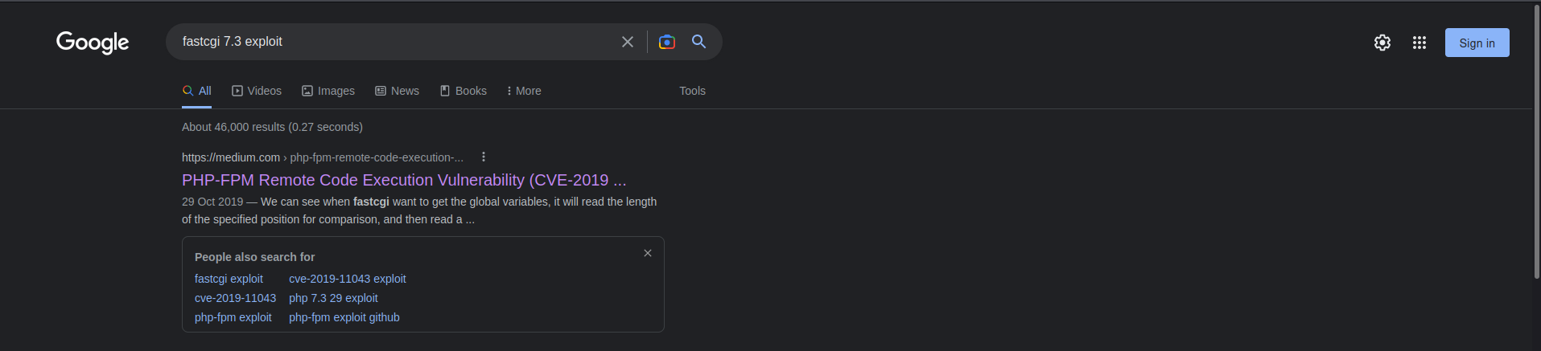
Task: Click the medium.com result URL
Action: click(323, 157)
